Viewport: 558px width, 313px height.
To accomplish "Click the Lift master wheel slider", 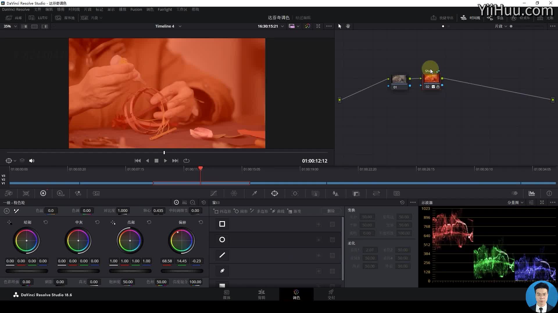I will point(27,271).
